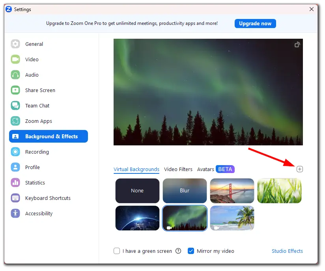This screenshot has height=271, width=325.
Task: Click the Team Chat bubble icon
Action: click(15, 105)
